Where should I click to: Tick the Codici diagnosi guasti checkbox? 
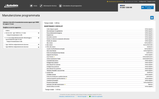pos(153,29)
